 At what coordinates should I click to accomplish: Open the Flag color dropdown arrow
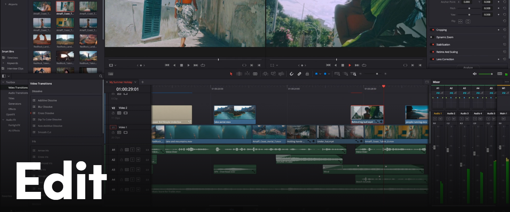[x=320, y=74]
